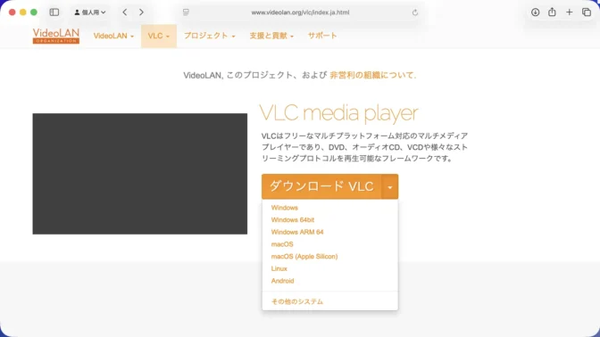The image size is (600, 337).
Task: Choose Windows 64bit from download list
Action: [x=293, y=220]
